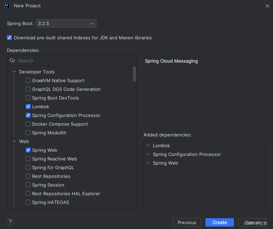
Task: Select the Web category label
Action: click(24, 141)
